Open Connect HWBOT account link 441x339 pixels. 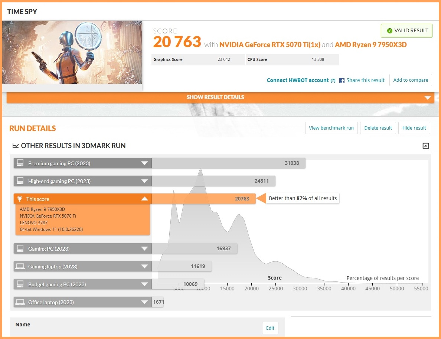[x=298, y=81]
